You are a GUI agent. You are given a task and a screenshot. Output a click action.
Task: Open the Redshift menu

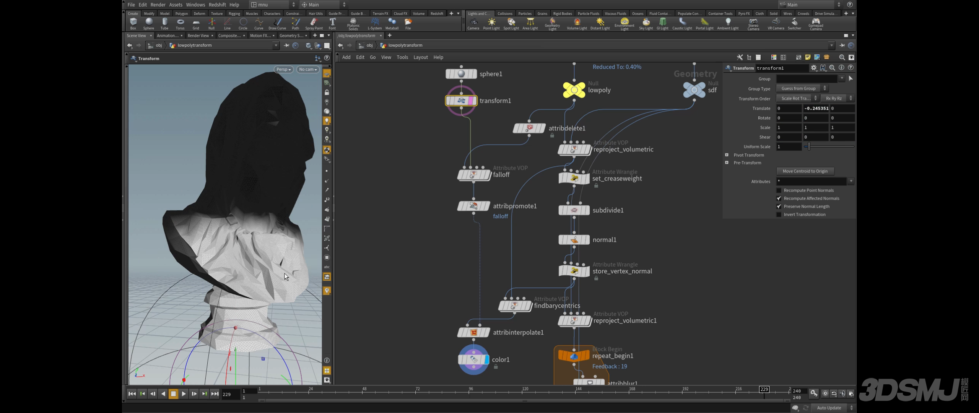click(217, 5)
